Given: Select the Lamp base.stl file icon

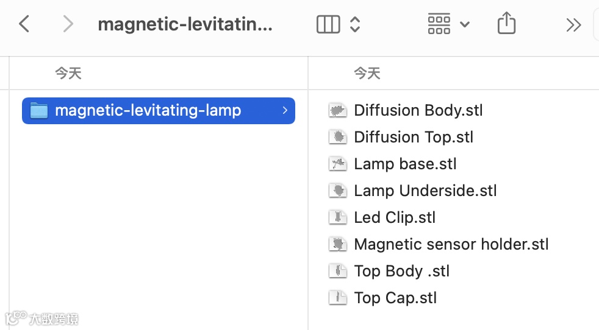Looking at the screenshot, I should coord(337,164).
